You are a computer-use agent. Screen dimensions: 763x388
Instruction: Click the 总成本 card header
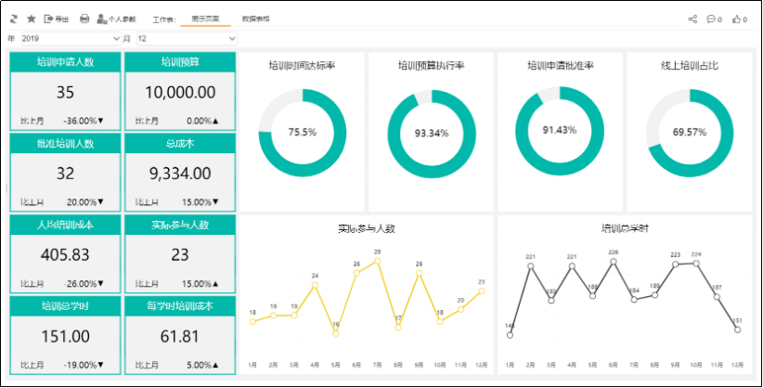click(180, 144)
